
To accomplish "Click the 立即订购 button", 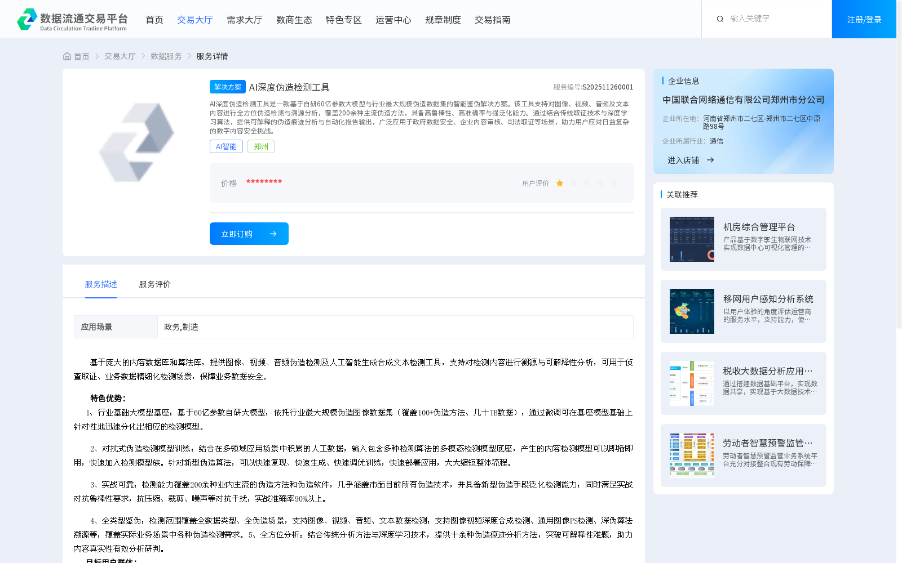I will click(x=249, y=234).
